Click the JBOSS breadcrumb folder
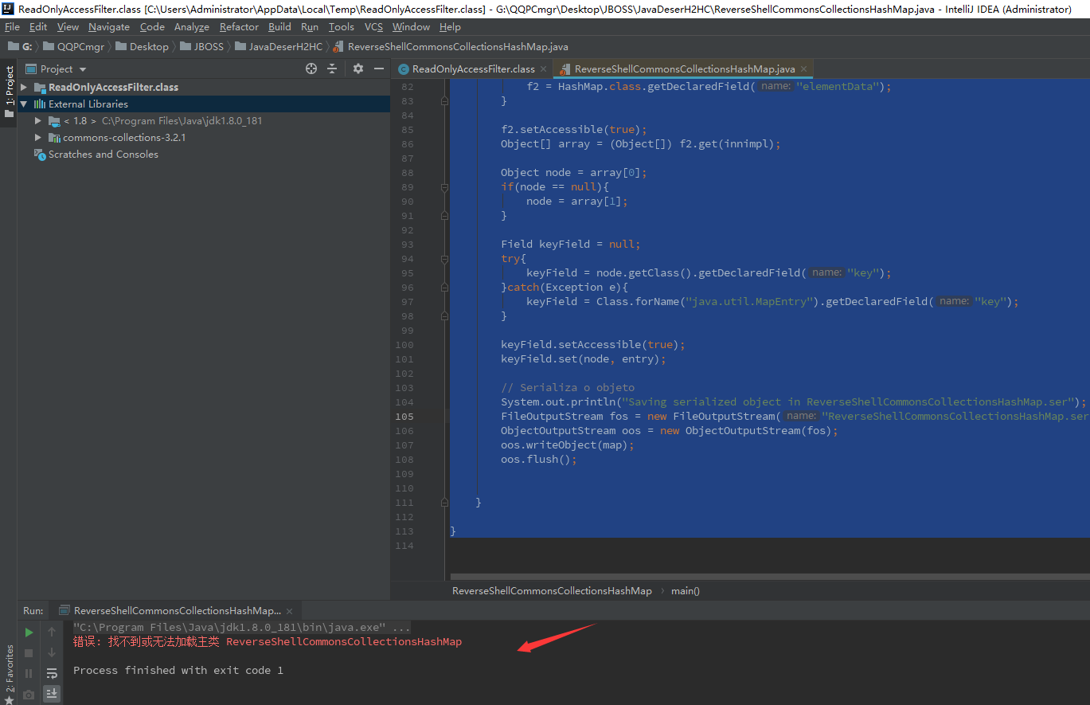1090x705 pixels. pos(201,47)
